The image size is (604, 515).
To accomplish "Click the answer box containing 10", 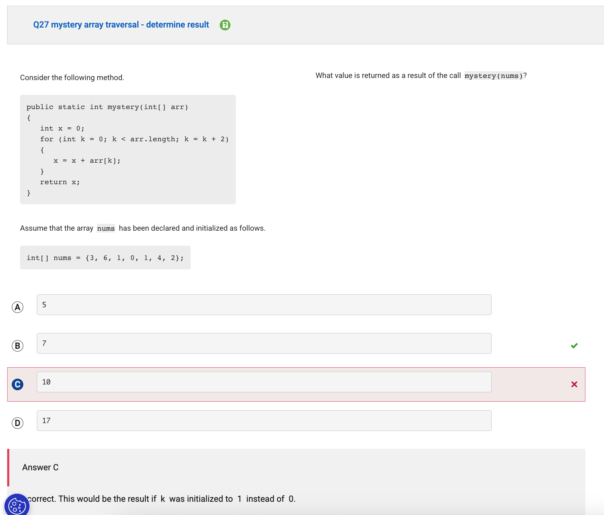I will 264,382.
